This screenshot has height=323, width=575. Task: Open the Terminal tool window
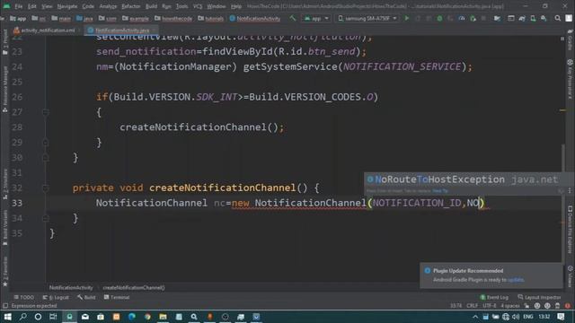[117, 297]
